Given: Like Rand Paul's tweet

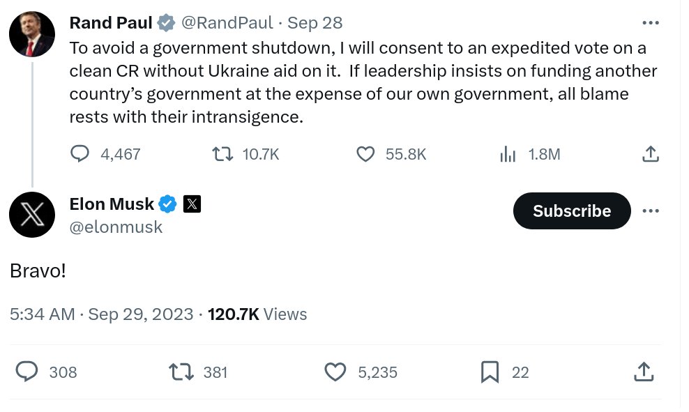Looking at the screenshot, I should [365, 154].
